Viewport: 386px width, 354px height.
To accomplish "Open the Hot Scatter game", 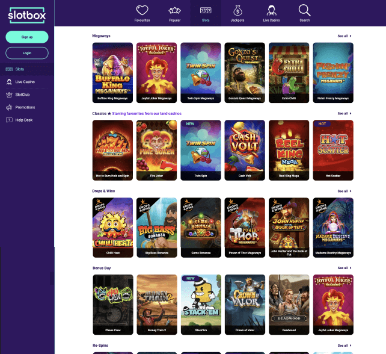I will click(333, 150).
